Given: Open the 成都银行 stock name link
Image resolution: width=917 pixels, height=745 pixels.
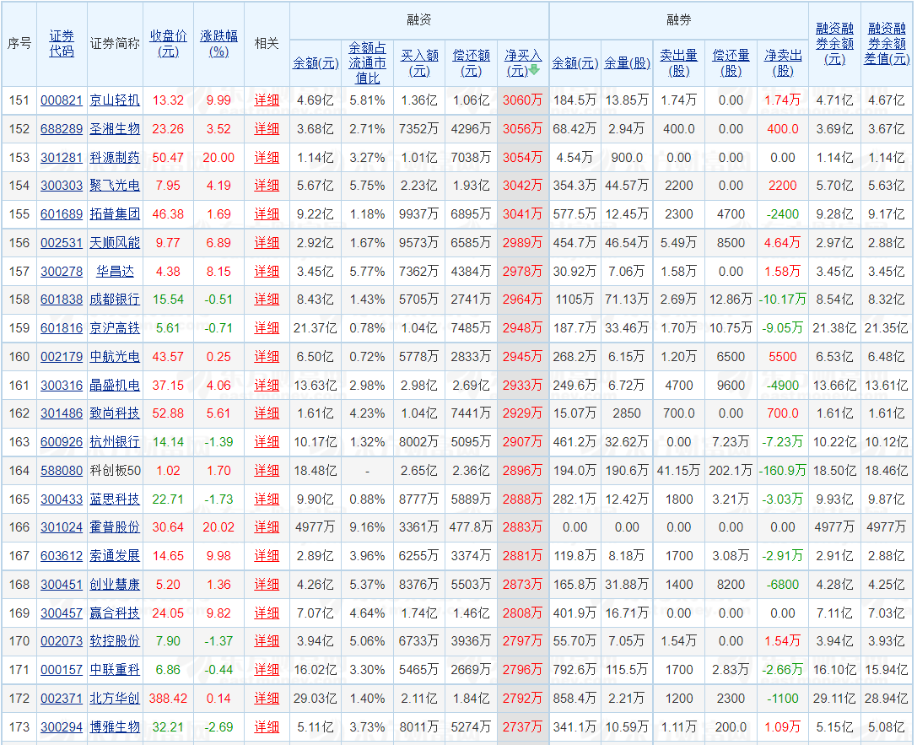Looking at the screenshot, I should pos(115,300).
